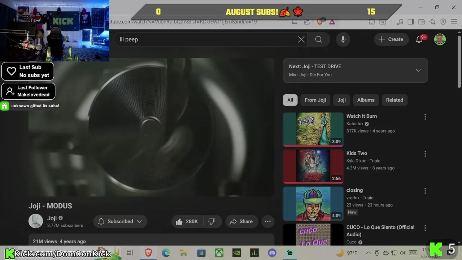Click the share page icon in address bar
The width and height of the screenshot is (462, 260).
point(307,22)
